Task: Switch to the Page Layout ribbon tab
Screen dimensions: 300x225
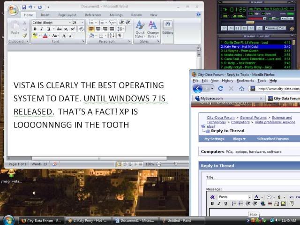Action: (67, 15)
